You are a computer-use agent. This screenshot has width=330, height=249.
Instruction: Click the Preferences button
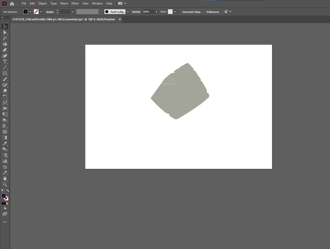coord(213,12)
